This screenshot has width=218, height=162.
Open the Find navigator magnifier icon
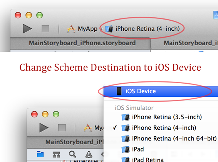72,154
